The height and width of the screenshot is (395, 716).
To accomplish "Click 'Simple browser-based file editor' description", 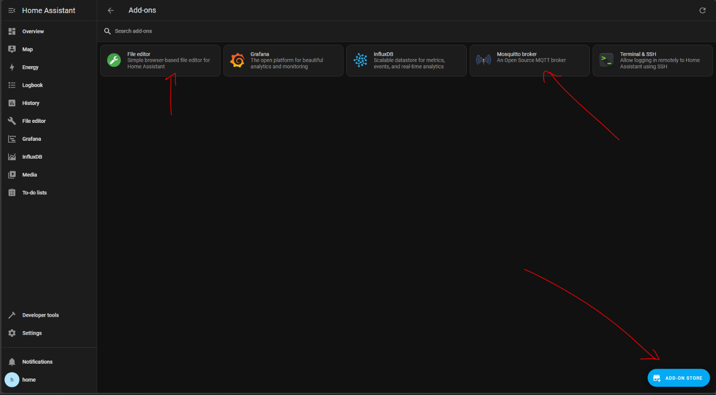I will [168, 63].
